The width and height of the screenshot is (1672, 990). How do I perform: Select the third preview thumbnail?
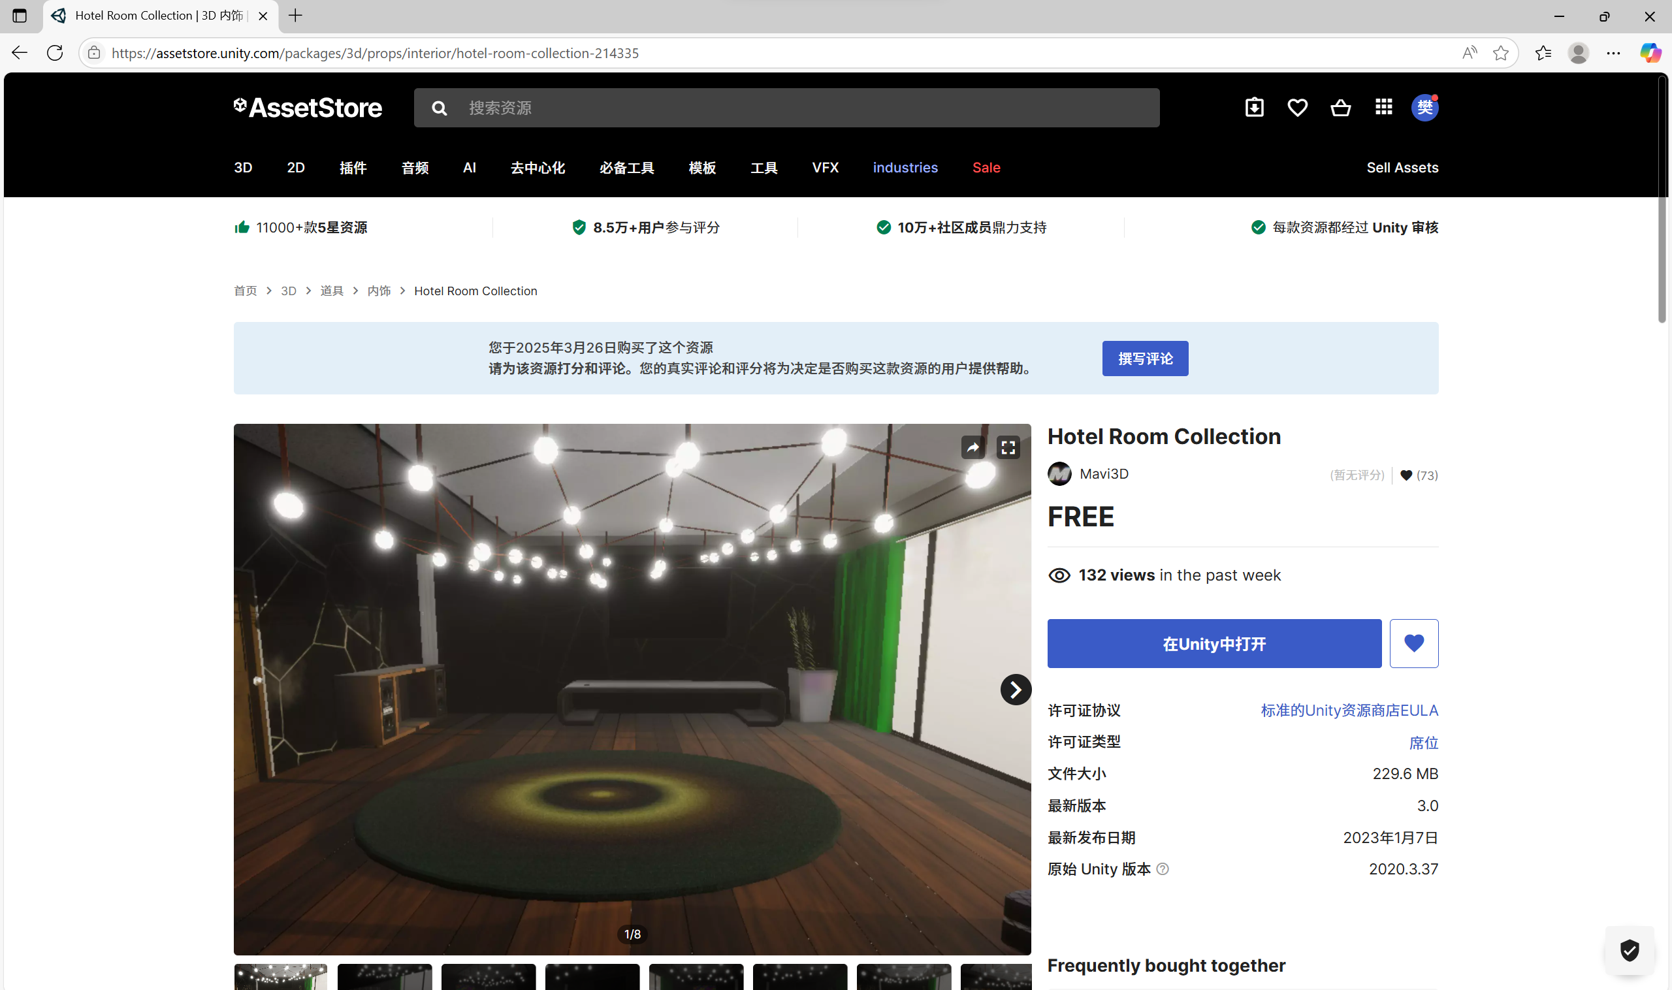click(x=489, y=976)
